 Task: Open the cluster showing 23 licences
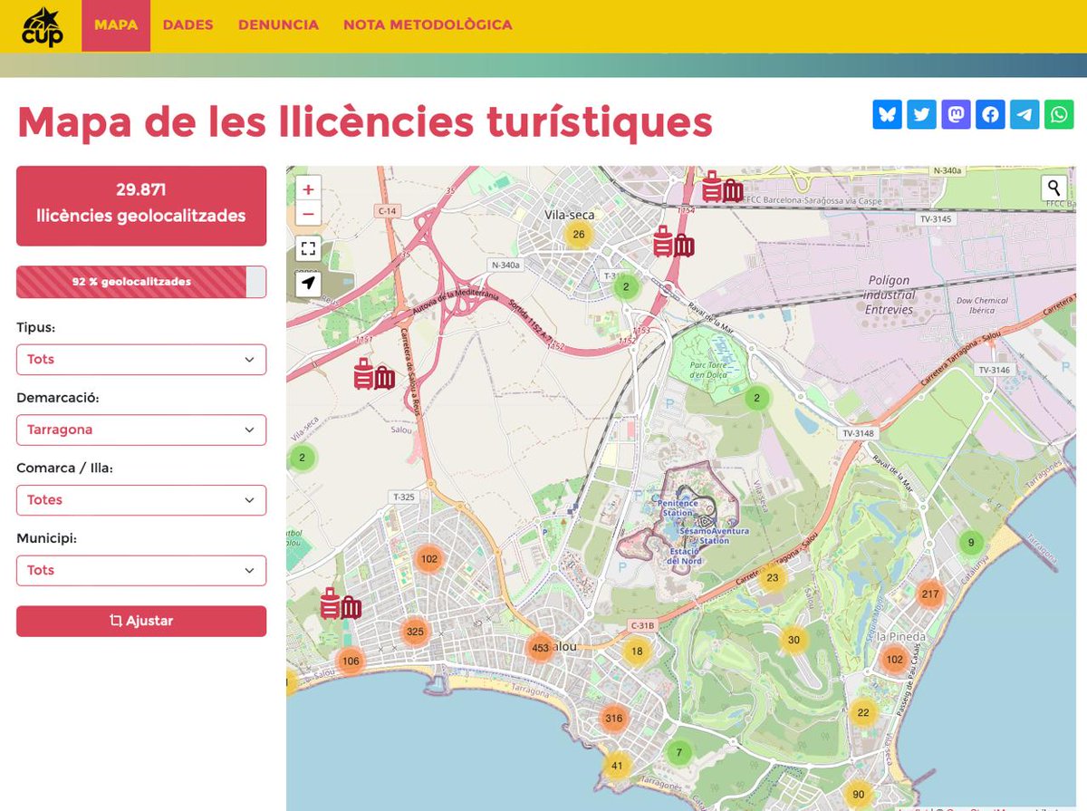tap(772, 578)
